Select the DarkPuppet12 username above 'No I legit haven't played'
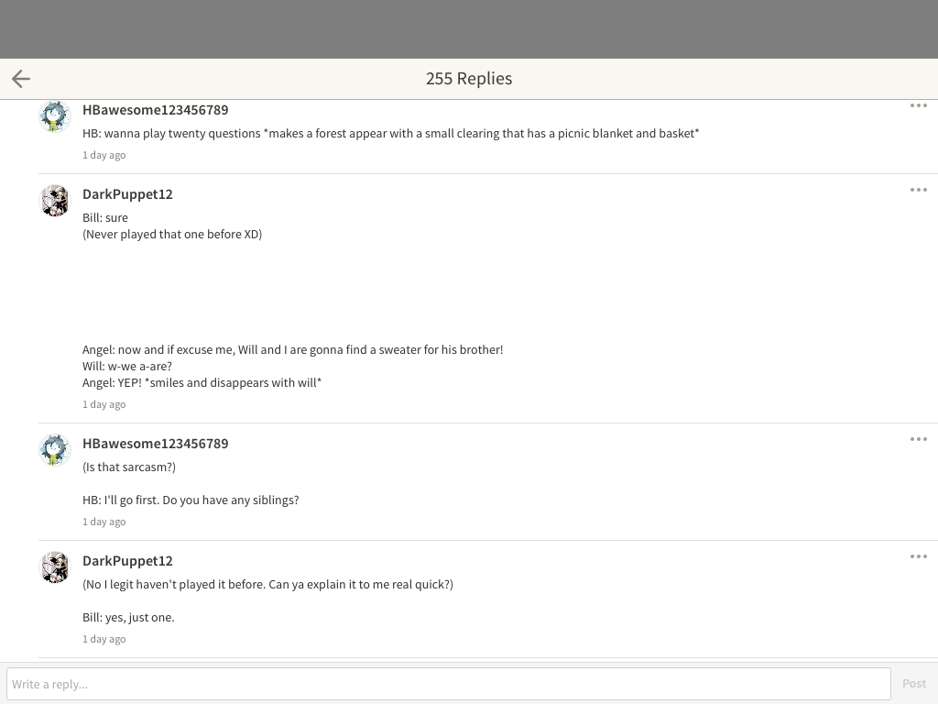The height and width of the screenshot is (704, 938). (x=127, y=560)
